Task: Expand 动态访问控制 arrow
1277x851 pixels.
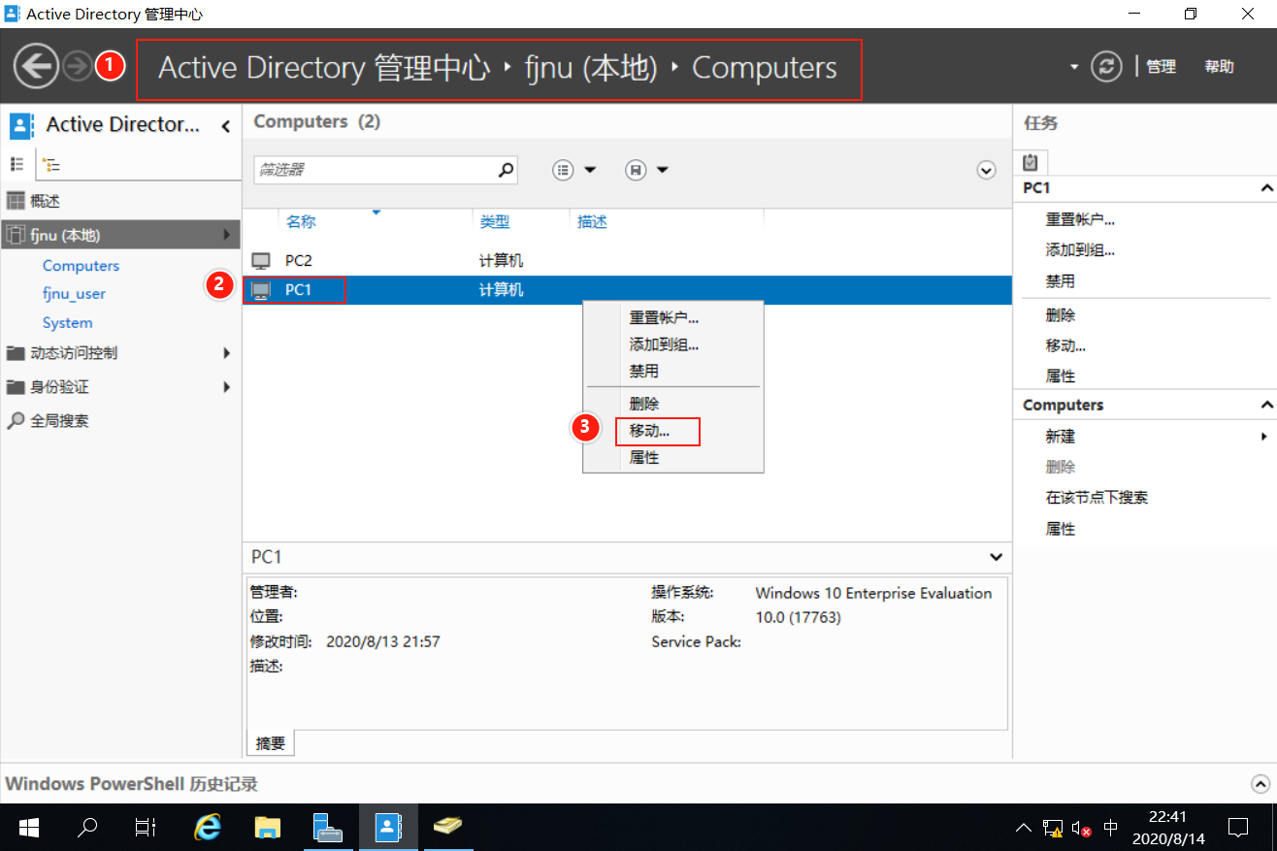Action: coord(226,353)
